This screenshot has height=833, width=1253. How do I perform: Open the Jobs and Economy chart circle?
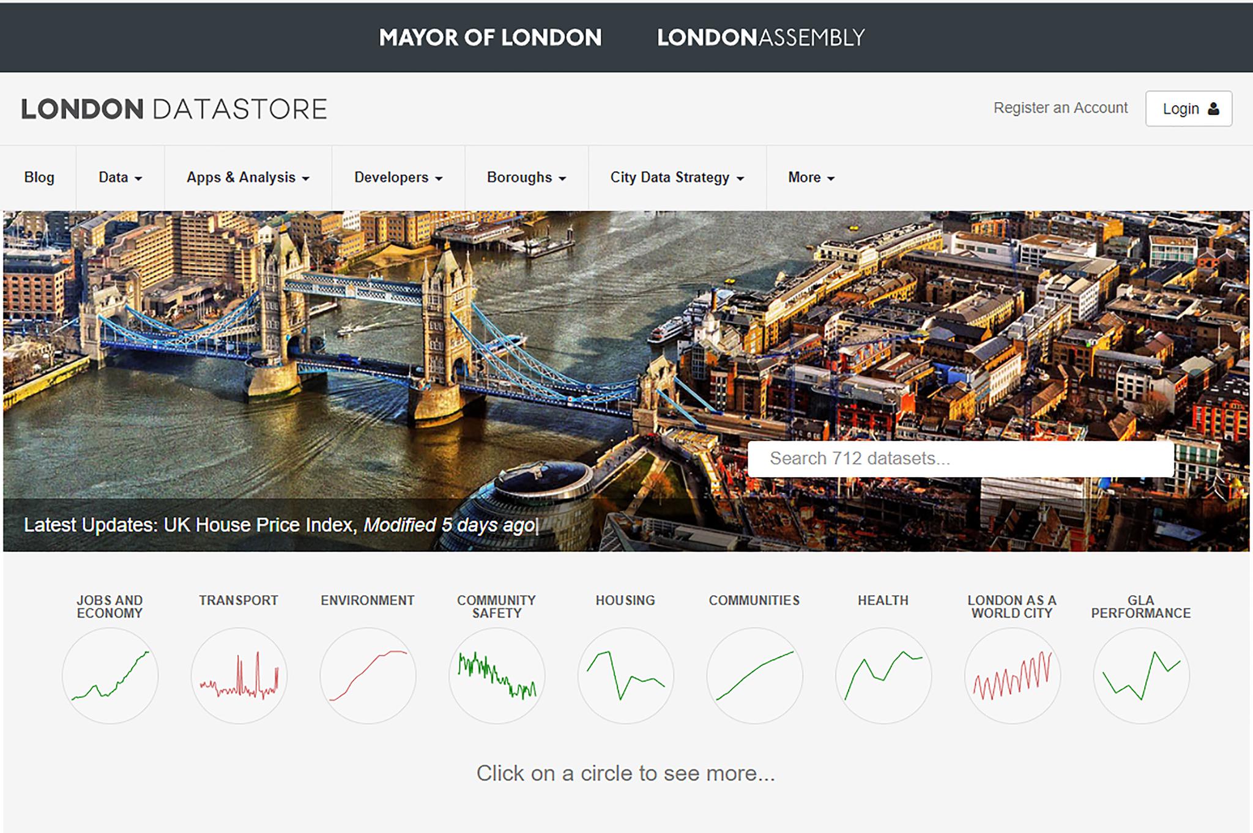tap(110, 676)
